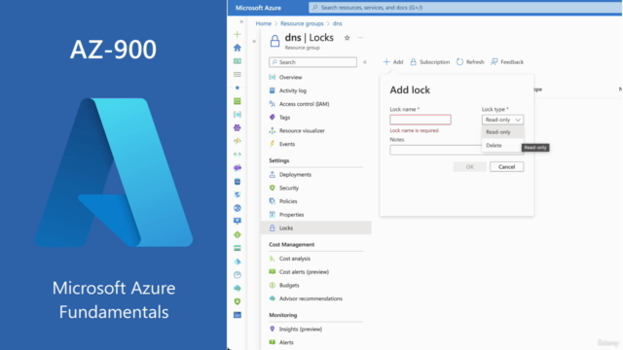Click the Home breadcrumb link
Viewport: 623px width, 350px height.
point(264,23)
